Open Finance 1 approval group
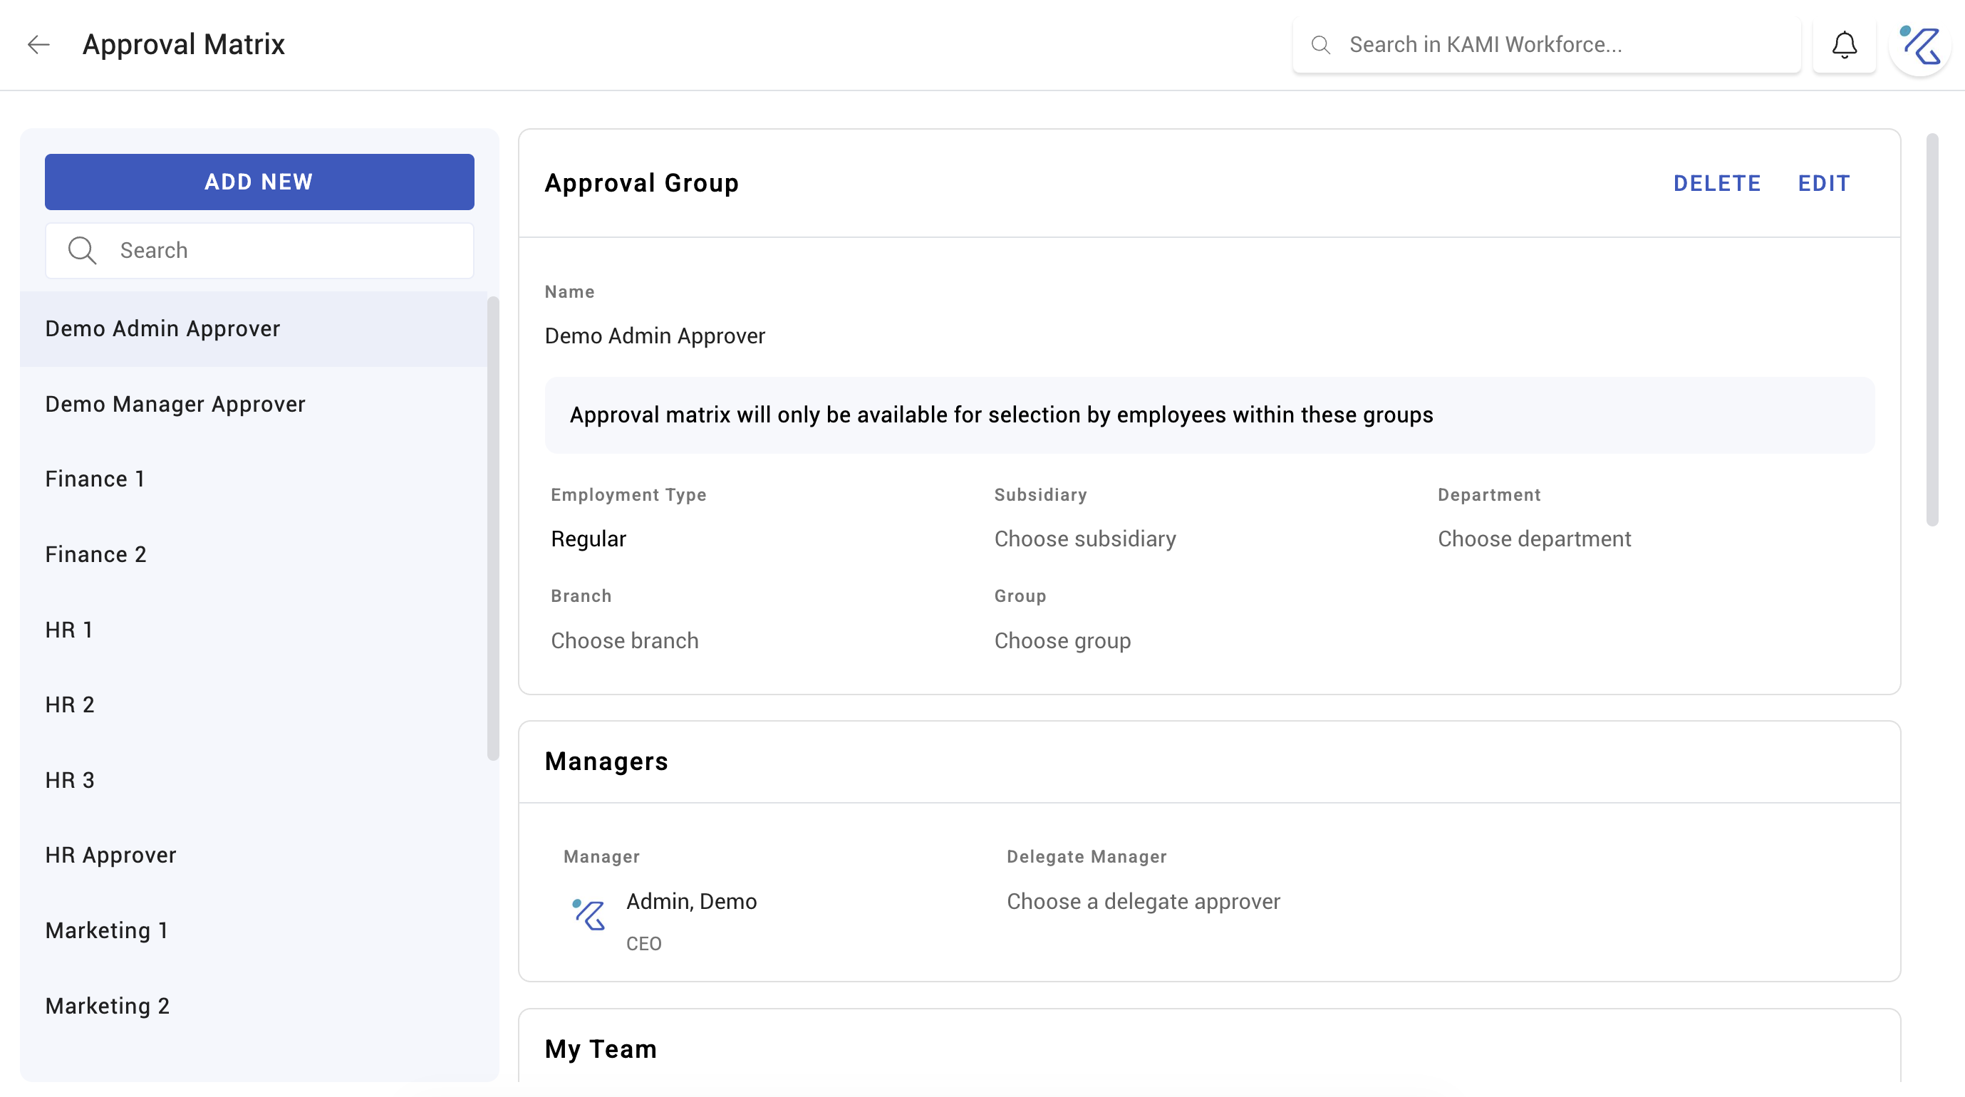Viewport: 1965px width, 1097px height. (x=253, y=479)
